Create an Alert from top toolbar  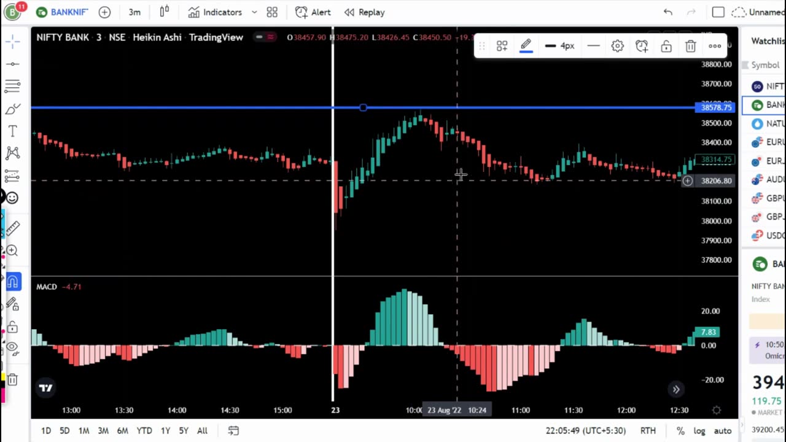tap(313, 12)
